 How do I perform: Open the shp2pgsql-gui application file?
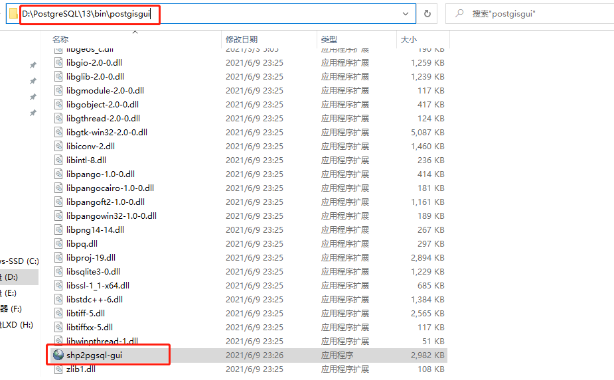[x=94, y=355]
